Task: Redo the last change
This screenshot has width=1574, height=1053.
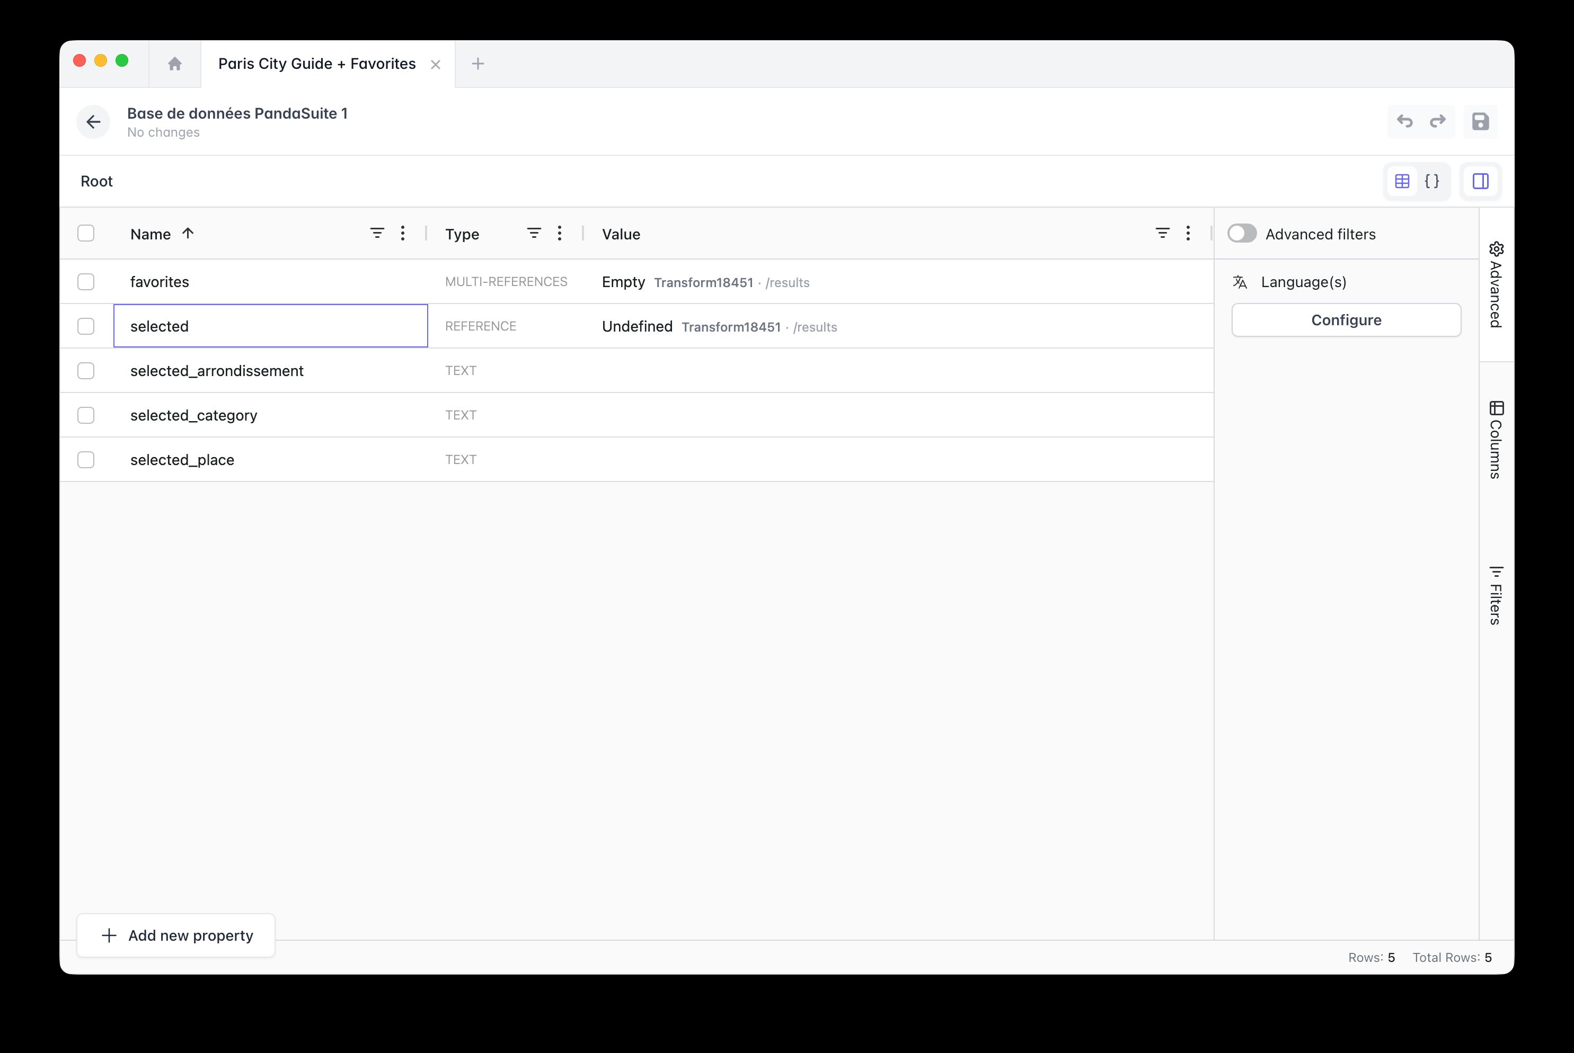Action: click(x=1438, y=121)
